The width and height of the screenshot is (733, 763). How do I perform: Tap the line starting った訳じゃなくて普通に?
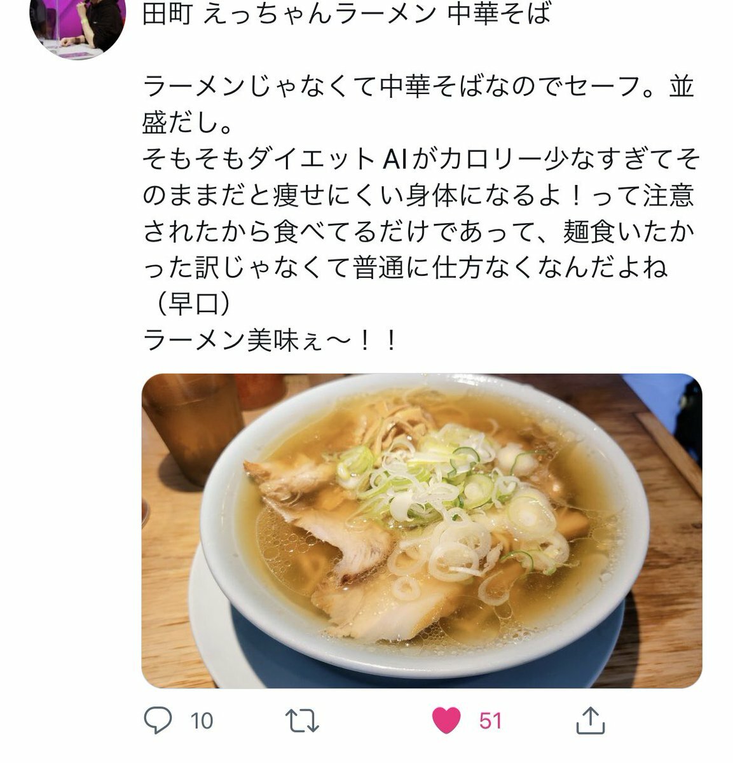pyautogui.click(x=405, y=269)
